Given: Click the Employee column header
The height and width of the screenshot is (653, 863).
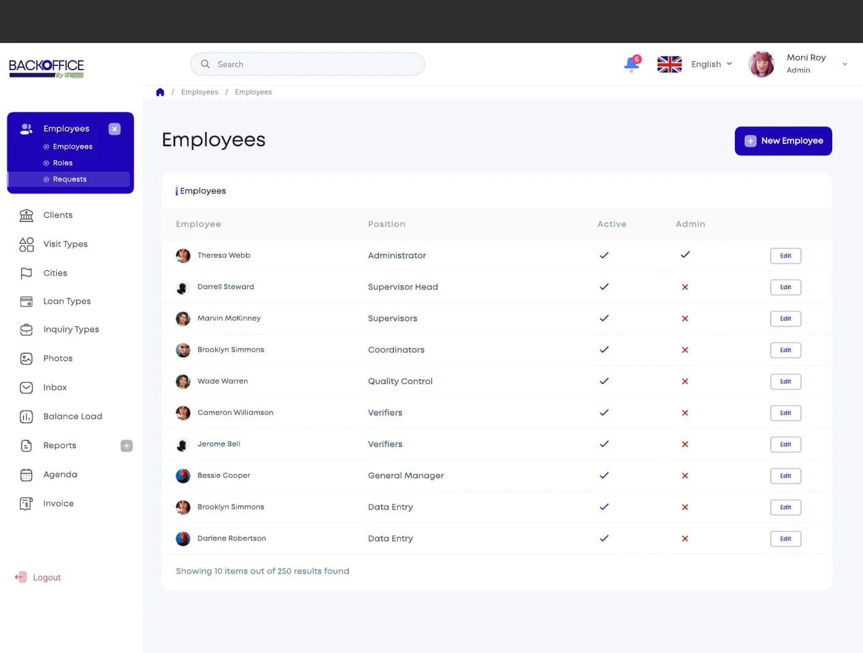Looking at the screenshot, I should [198, 224].
